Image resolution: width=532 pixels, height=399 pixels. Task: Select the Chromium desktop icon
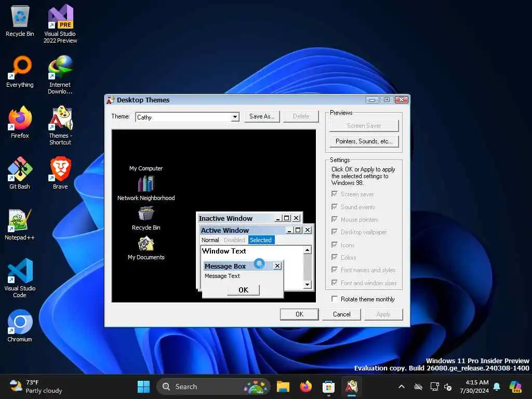coord(20,326)
